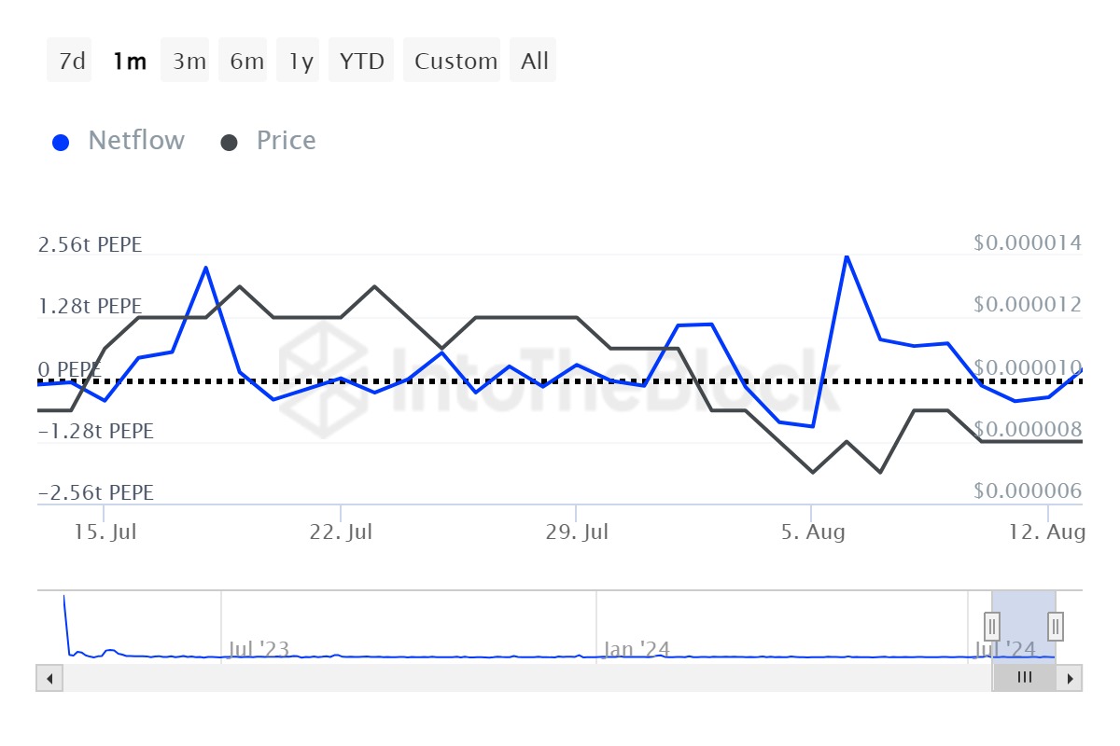Click the blue Netflow legend dot
The height and width of the screenshot is (746, 1120).
click(x=62, y=143)
